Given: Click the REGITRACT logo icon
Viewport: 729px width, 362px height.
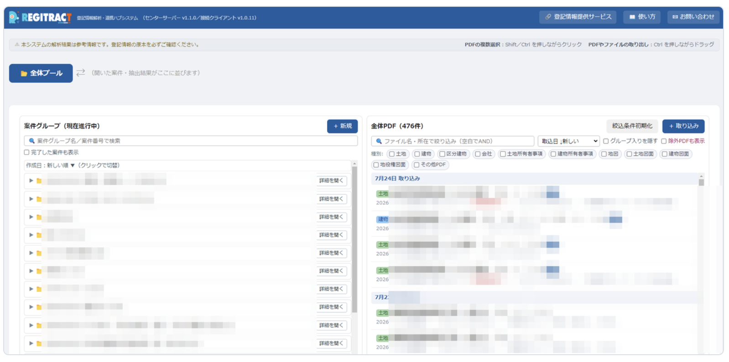Looking at the screenshot, I should tap(14, 17).
